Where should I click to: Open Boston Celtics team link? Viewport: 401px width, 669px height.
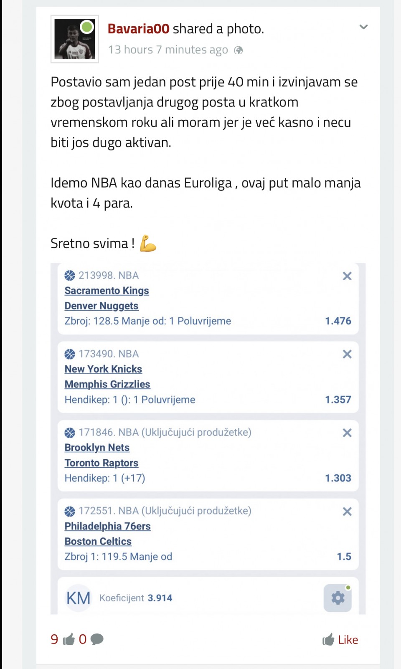click(98, 542)
